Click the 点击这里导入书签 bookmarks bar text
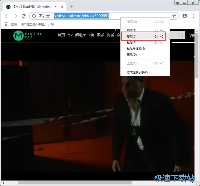This screenshot has width=200, height=186. (x=33, y=24)
